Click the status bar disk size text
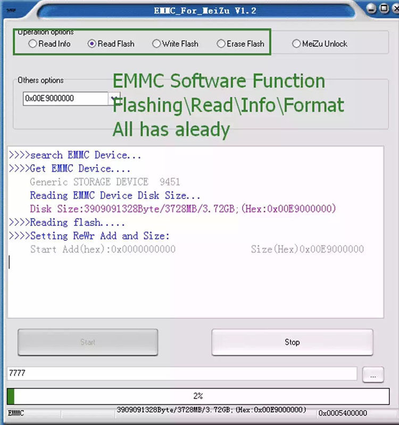Screen dimensions: 399x425 [x=211, y=410]
